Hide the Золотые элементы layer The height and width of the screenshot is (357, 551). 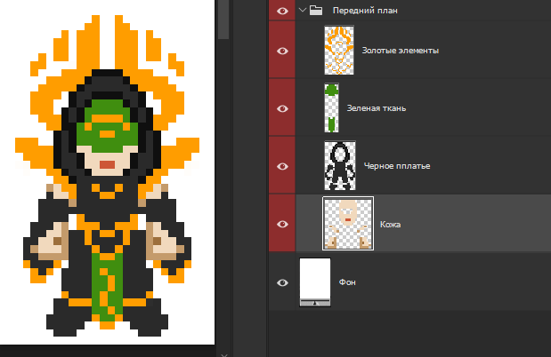[x=282, y=51]
